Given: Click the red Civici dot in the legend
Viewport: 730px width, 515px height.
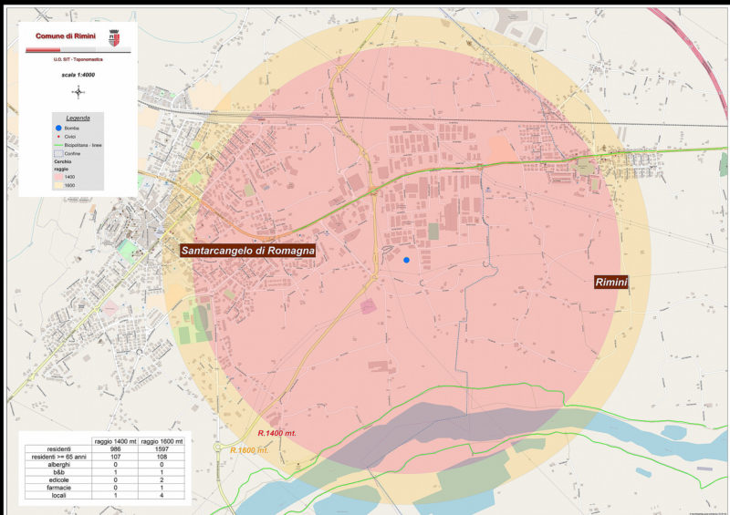Looking at the screenshot, I should (x=57, y=137).
